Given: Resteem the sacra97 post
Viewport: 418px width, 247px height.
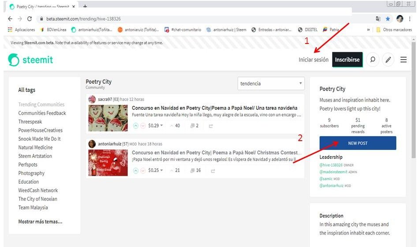Looking at the screenshot, I should (211, 126).
